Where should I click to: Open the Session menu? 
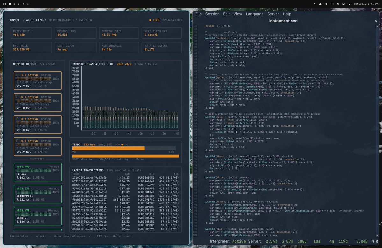click(212, 14)
